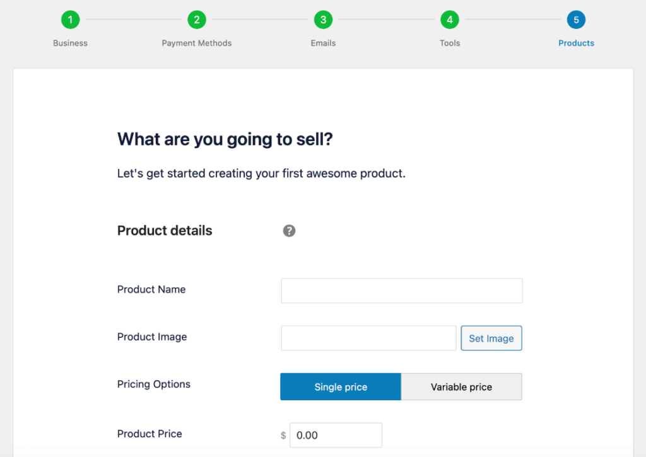
Task: Click the Product details heading
Action: [x=165, y=231]
